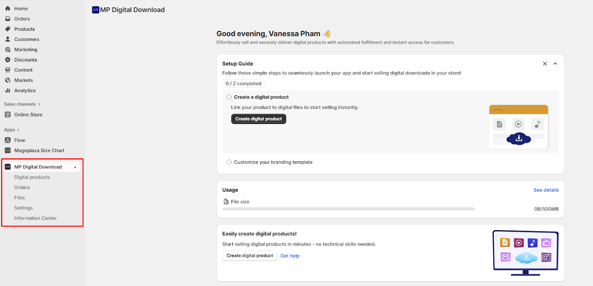The height and width of the screenshot is (286, 593).
Task: Click the Discounts badge icon
Action: 8,60
